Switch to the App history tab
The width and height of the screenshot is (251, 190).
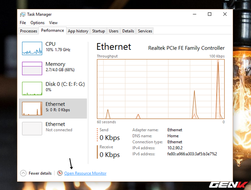[78, 31]
